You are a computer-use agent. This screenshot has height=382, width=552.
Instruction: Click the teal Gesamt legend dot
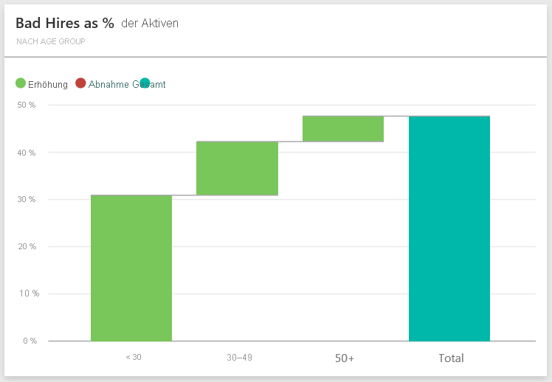point(145,84)
